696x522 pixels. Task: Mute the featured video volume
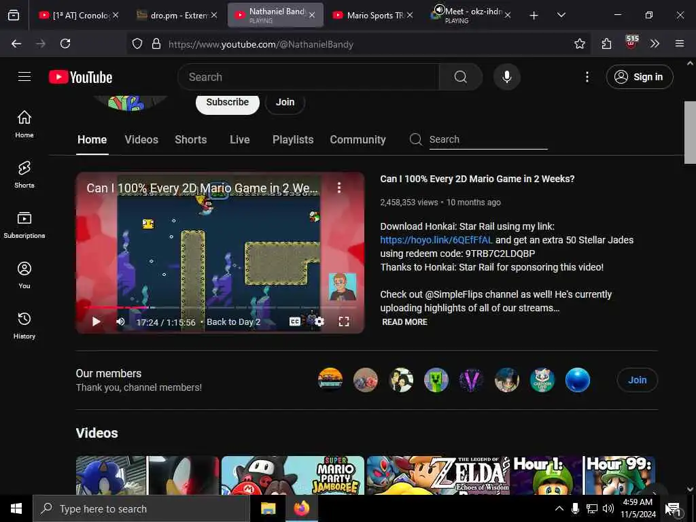coord(120,321)
